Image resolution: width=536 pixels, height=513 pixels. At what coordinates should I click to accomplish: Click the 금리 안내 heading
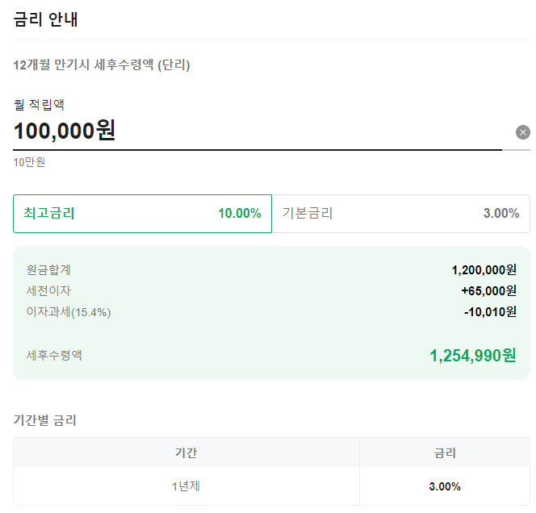[x=45, y=19]
